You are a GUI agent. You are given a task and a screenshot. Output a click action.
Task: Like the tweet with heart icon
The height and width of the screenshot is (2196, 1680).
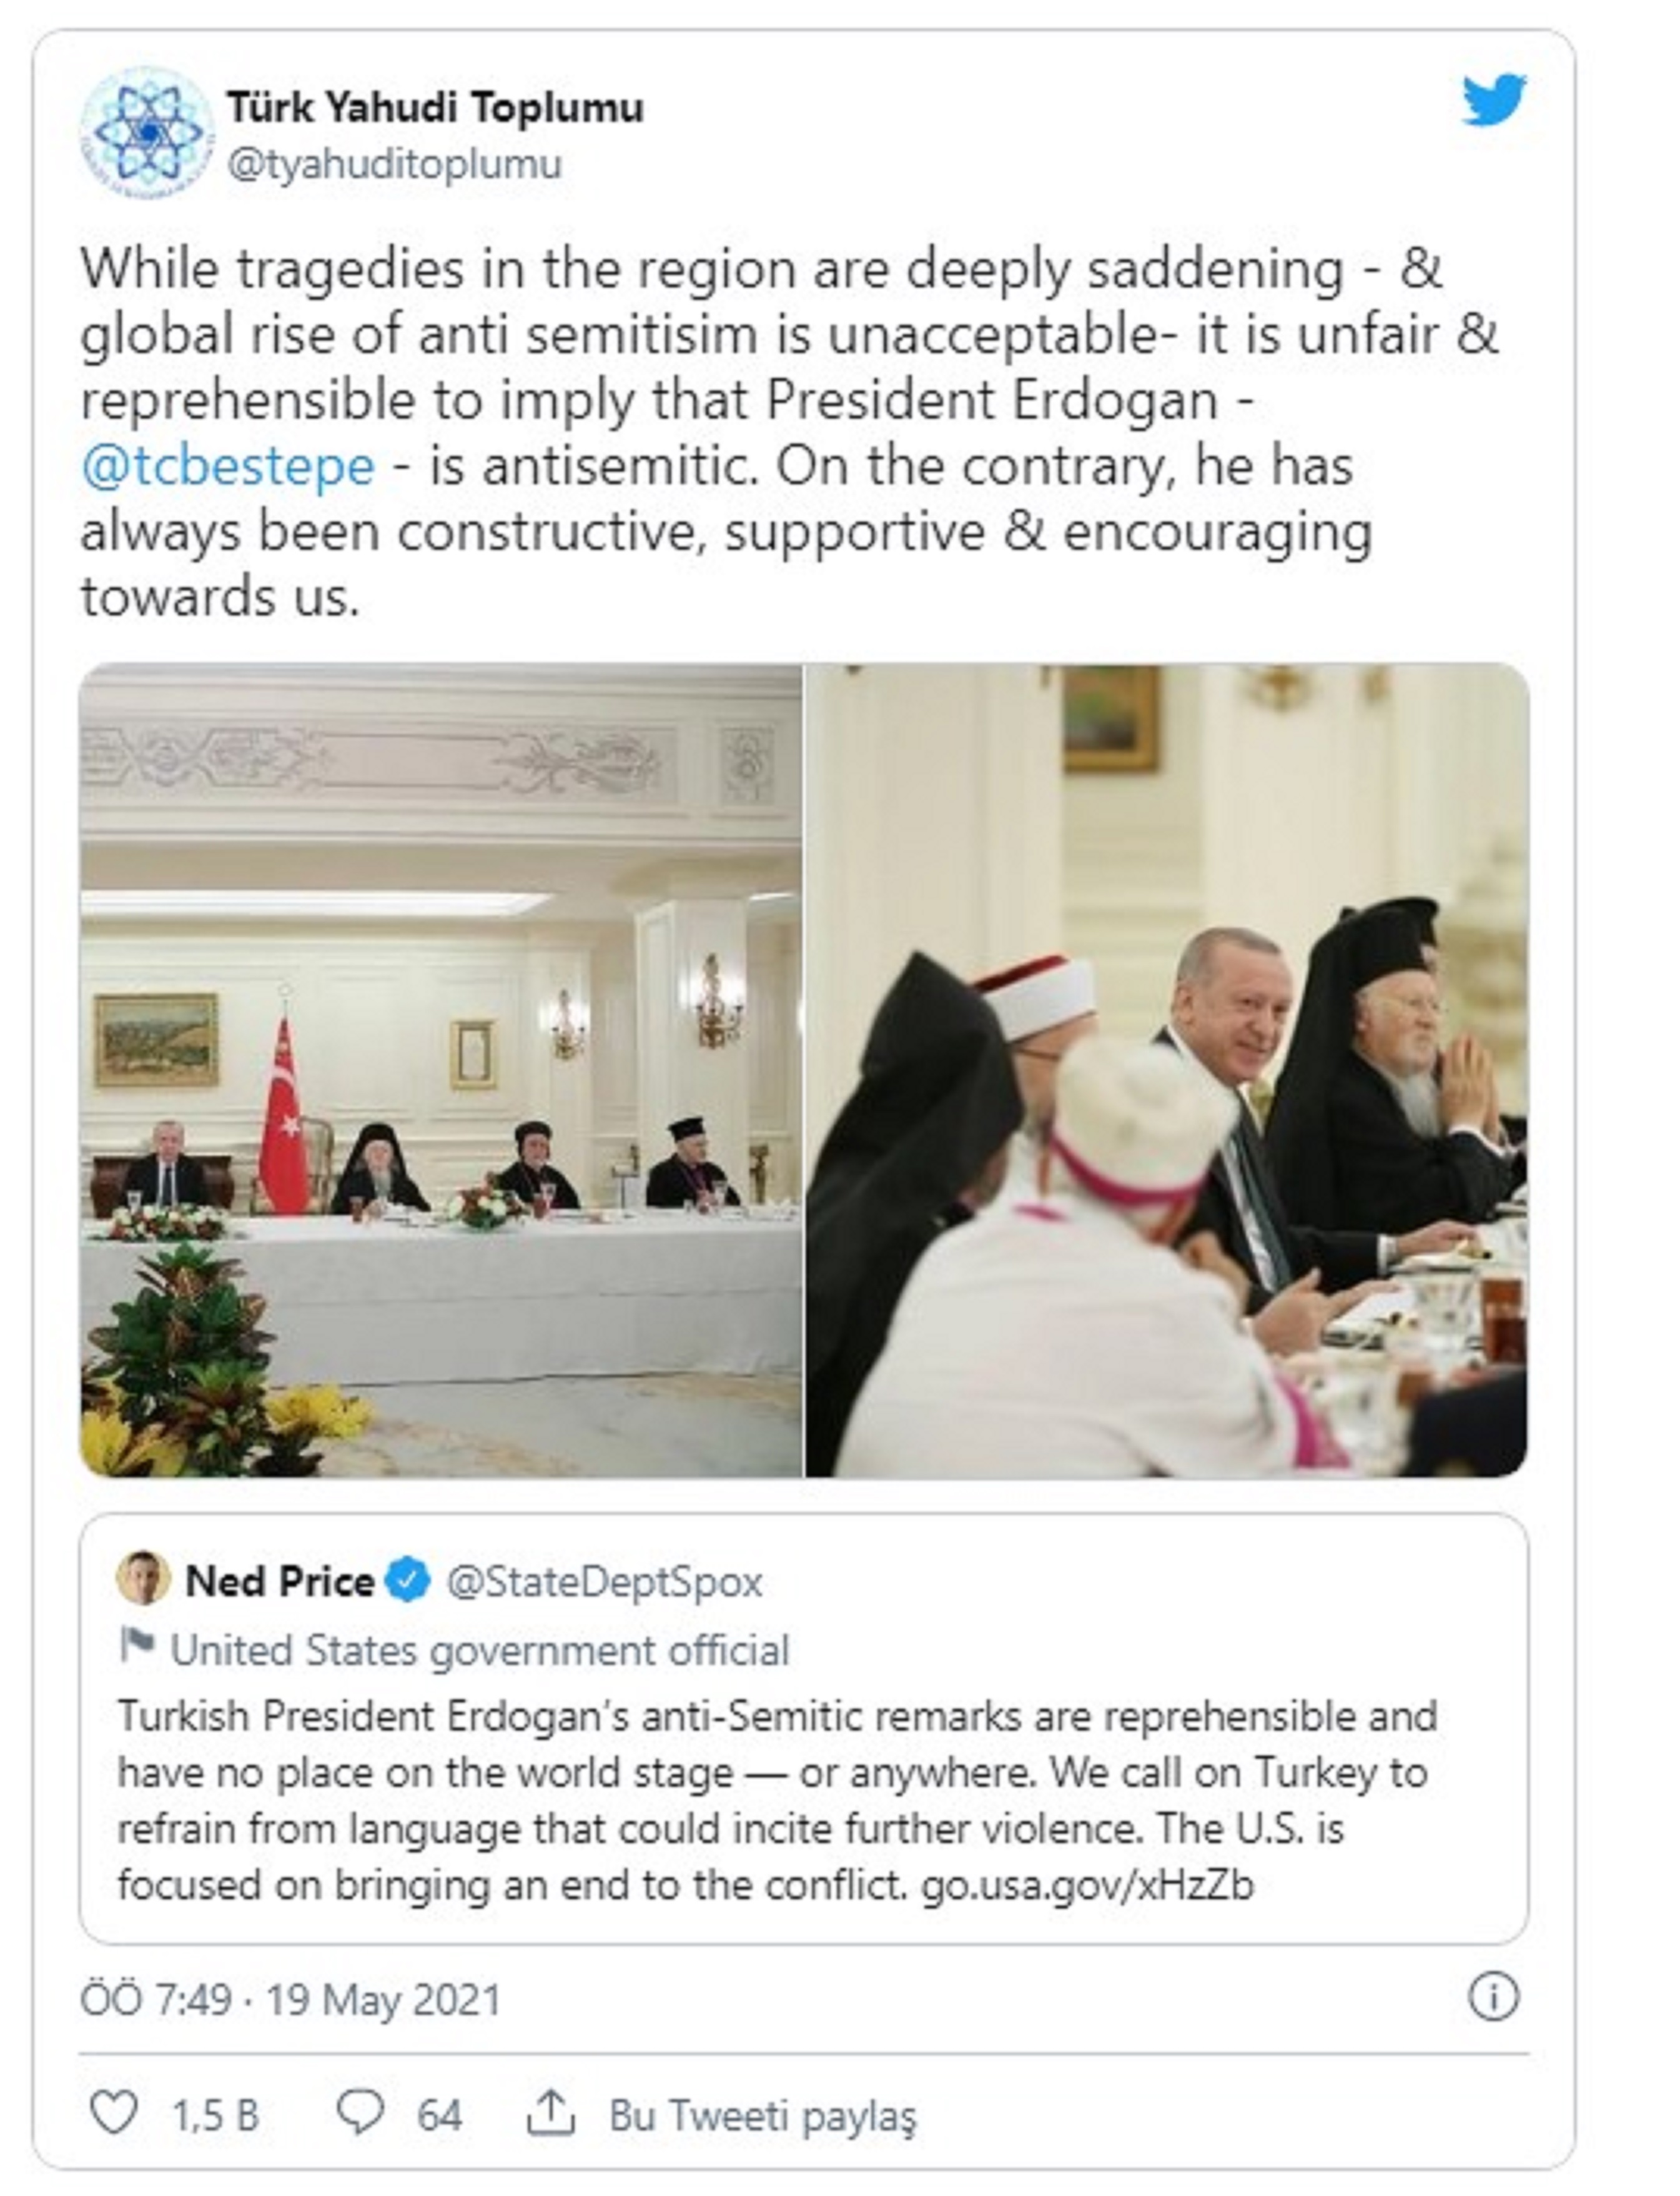click(x=113, y=2114)
